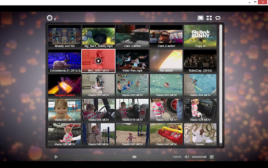This screenshot has height=168, width=268.
Task: Toggle the repeat loop icon
Action: (218, 18)
